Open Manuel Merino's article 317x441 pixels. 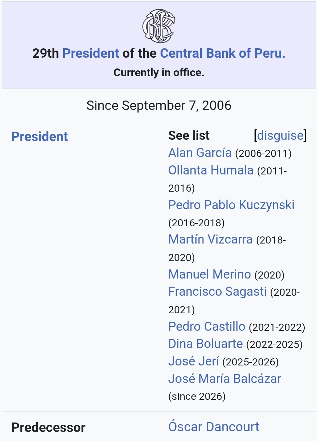tap(209, 274)
